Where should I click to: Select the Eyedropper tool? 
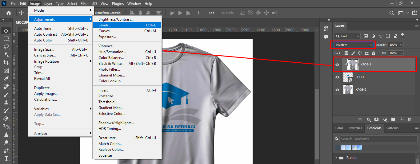point(6,79)
